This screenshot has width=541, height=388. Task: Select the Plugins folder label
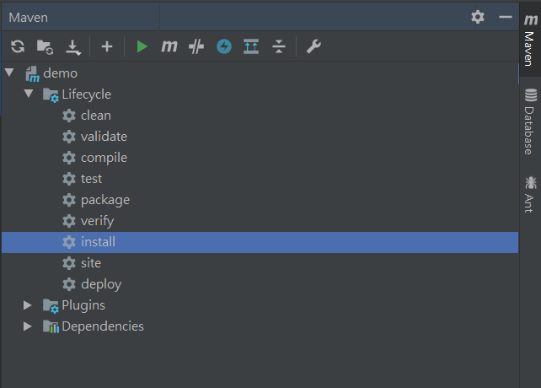[83, 305]
